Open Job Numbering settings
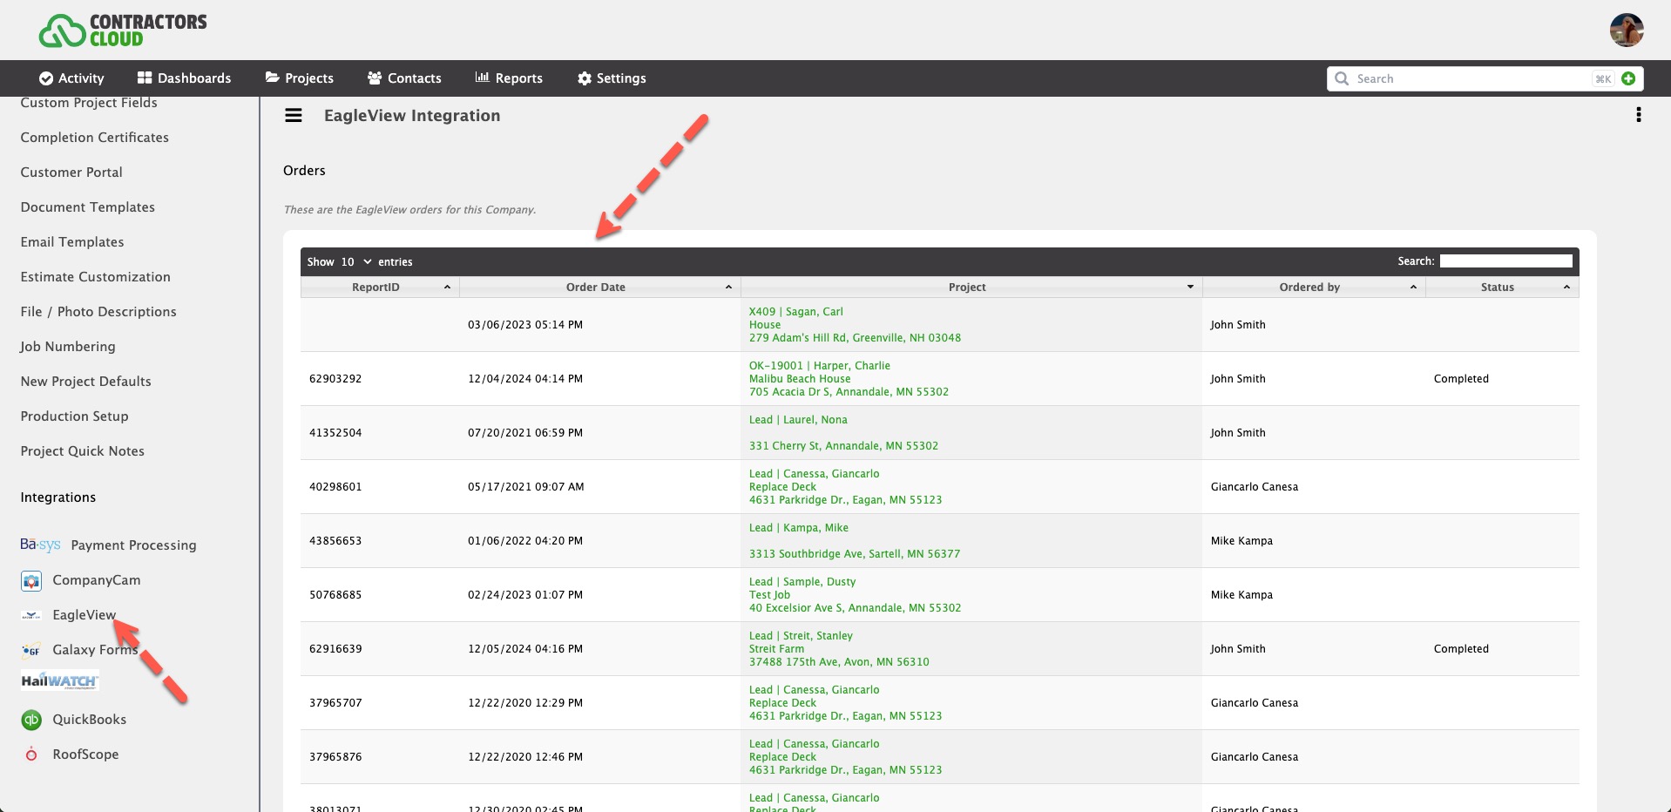Image resolution: width=1671 pixels, height=812 pixels. tap(68, 347)
